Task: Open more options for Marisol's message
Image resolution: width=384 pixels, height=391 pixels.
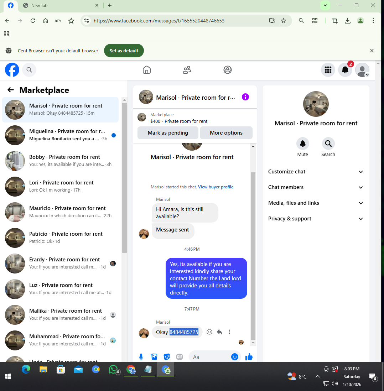Action: point(229,332)
